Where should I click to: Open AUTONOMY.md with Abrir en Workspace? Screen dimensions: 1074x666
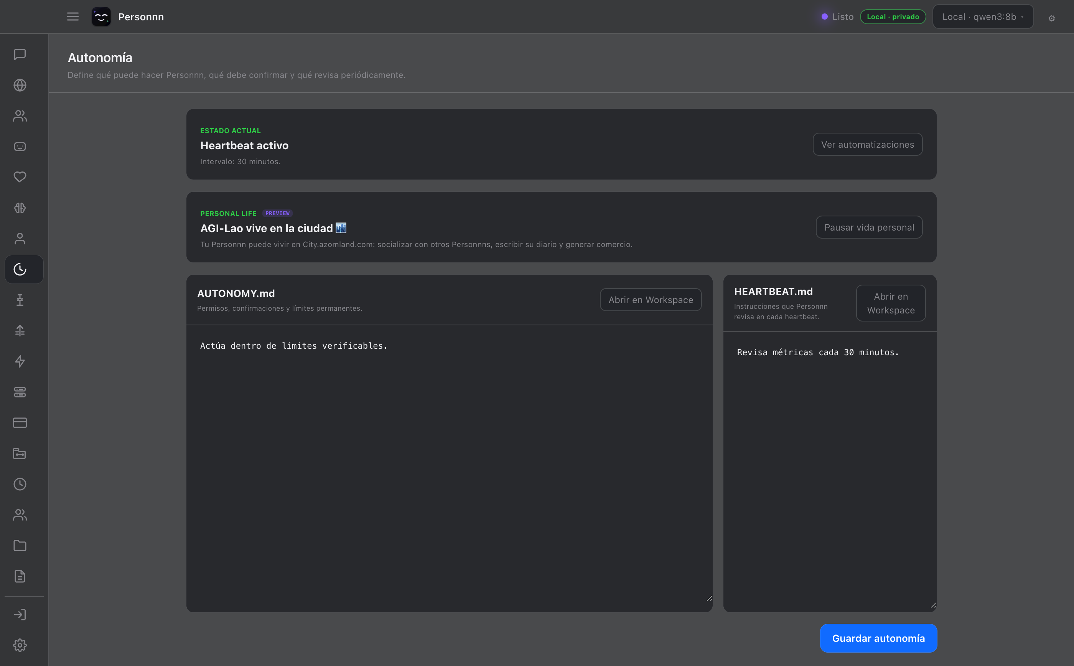pos(651,300)
